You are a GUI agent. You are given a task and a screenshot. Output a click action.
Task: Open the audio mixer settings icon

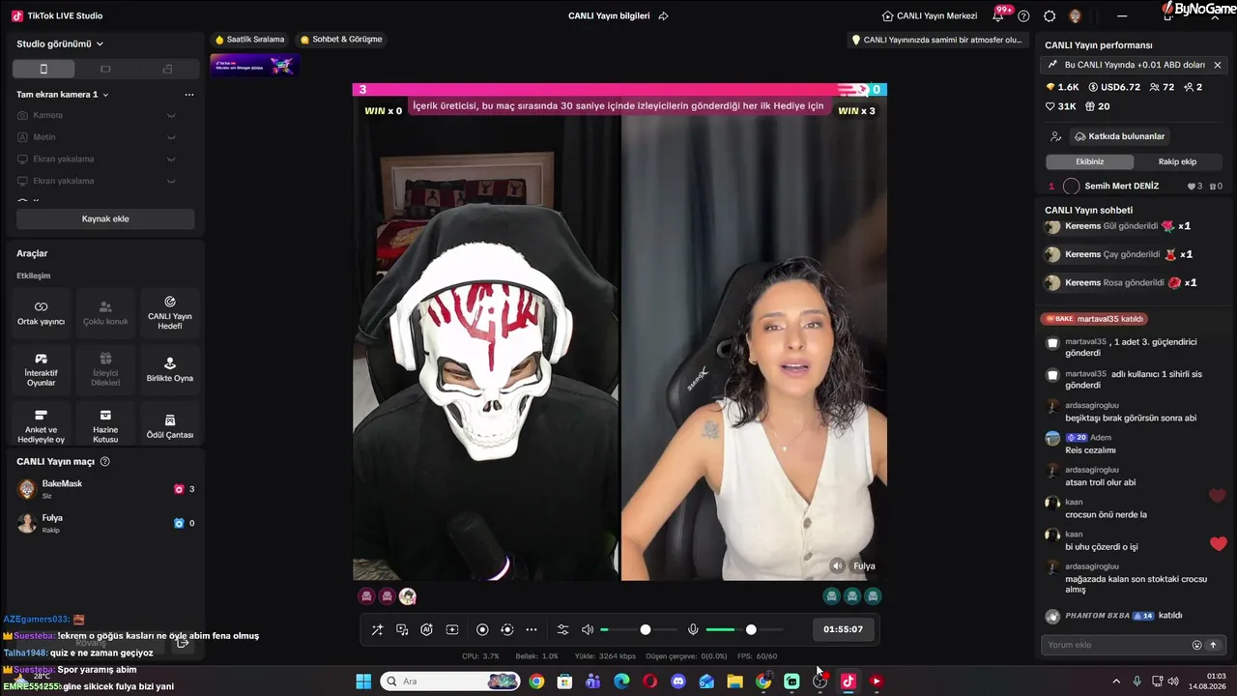563,629
